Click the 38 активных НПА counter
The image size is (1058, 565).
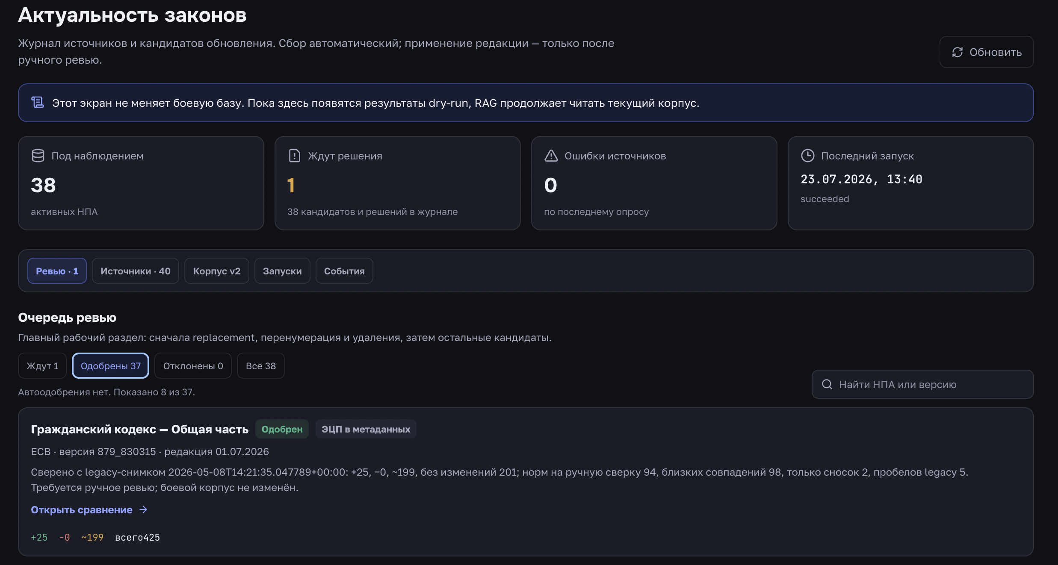(43, 185)
